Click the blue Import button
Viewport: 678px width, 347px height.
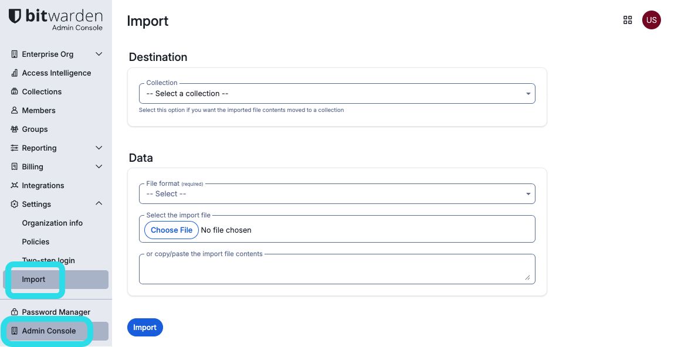coord(145,327)
